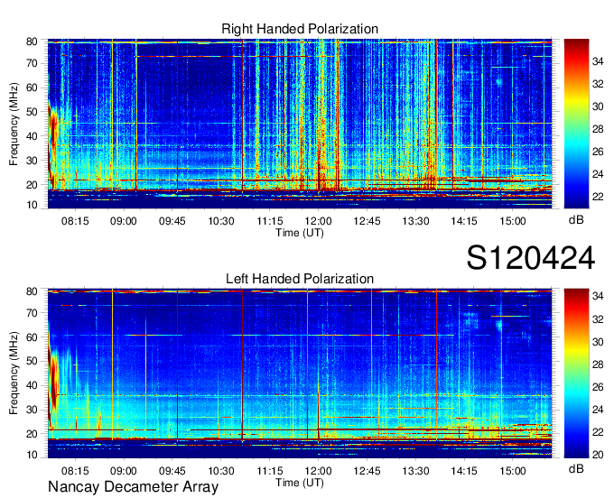
Task: Click the 28 dB label on Right Handed colorbar
Action: coord(598,129)
